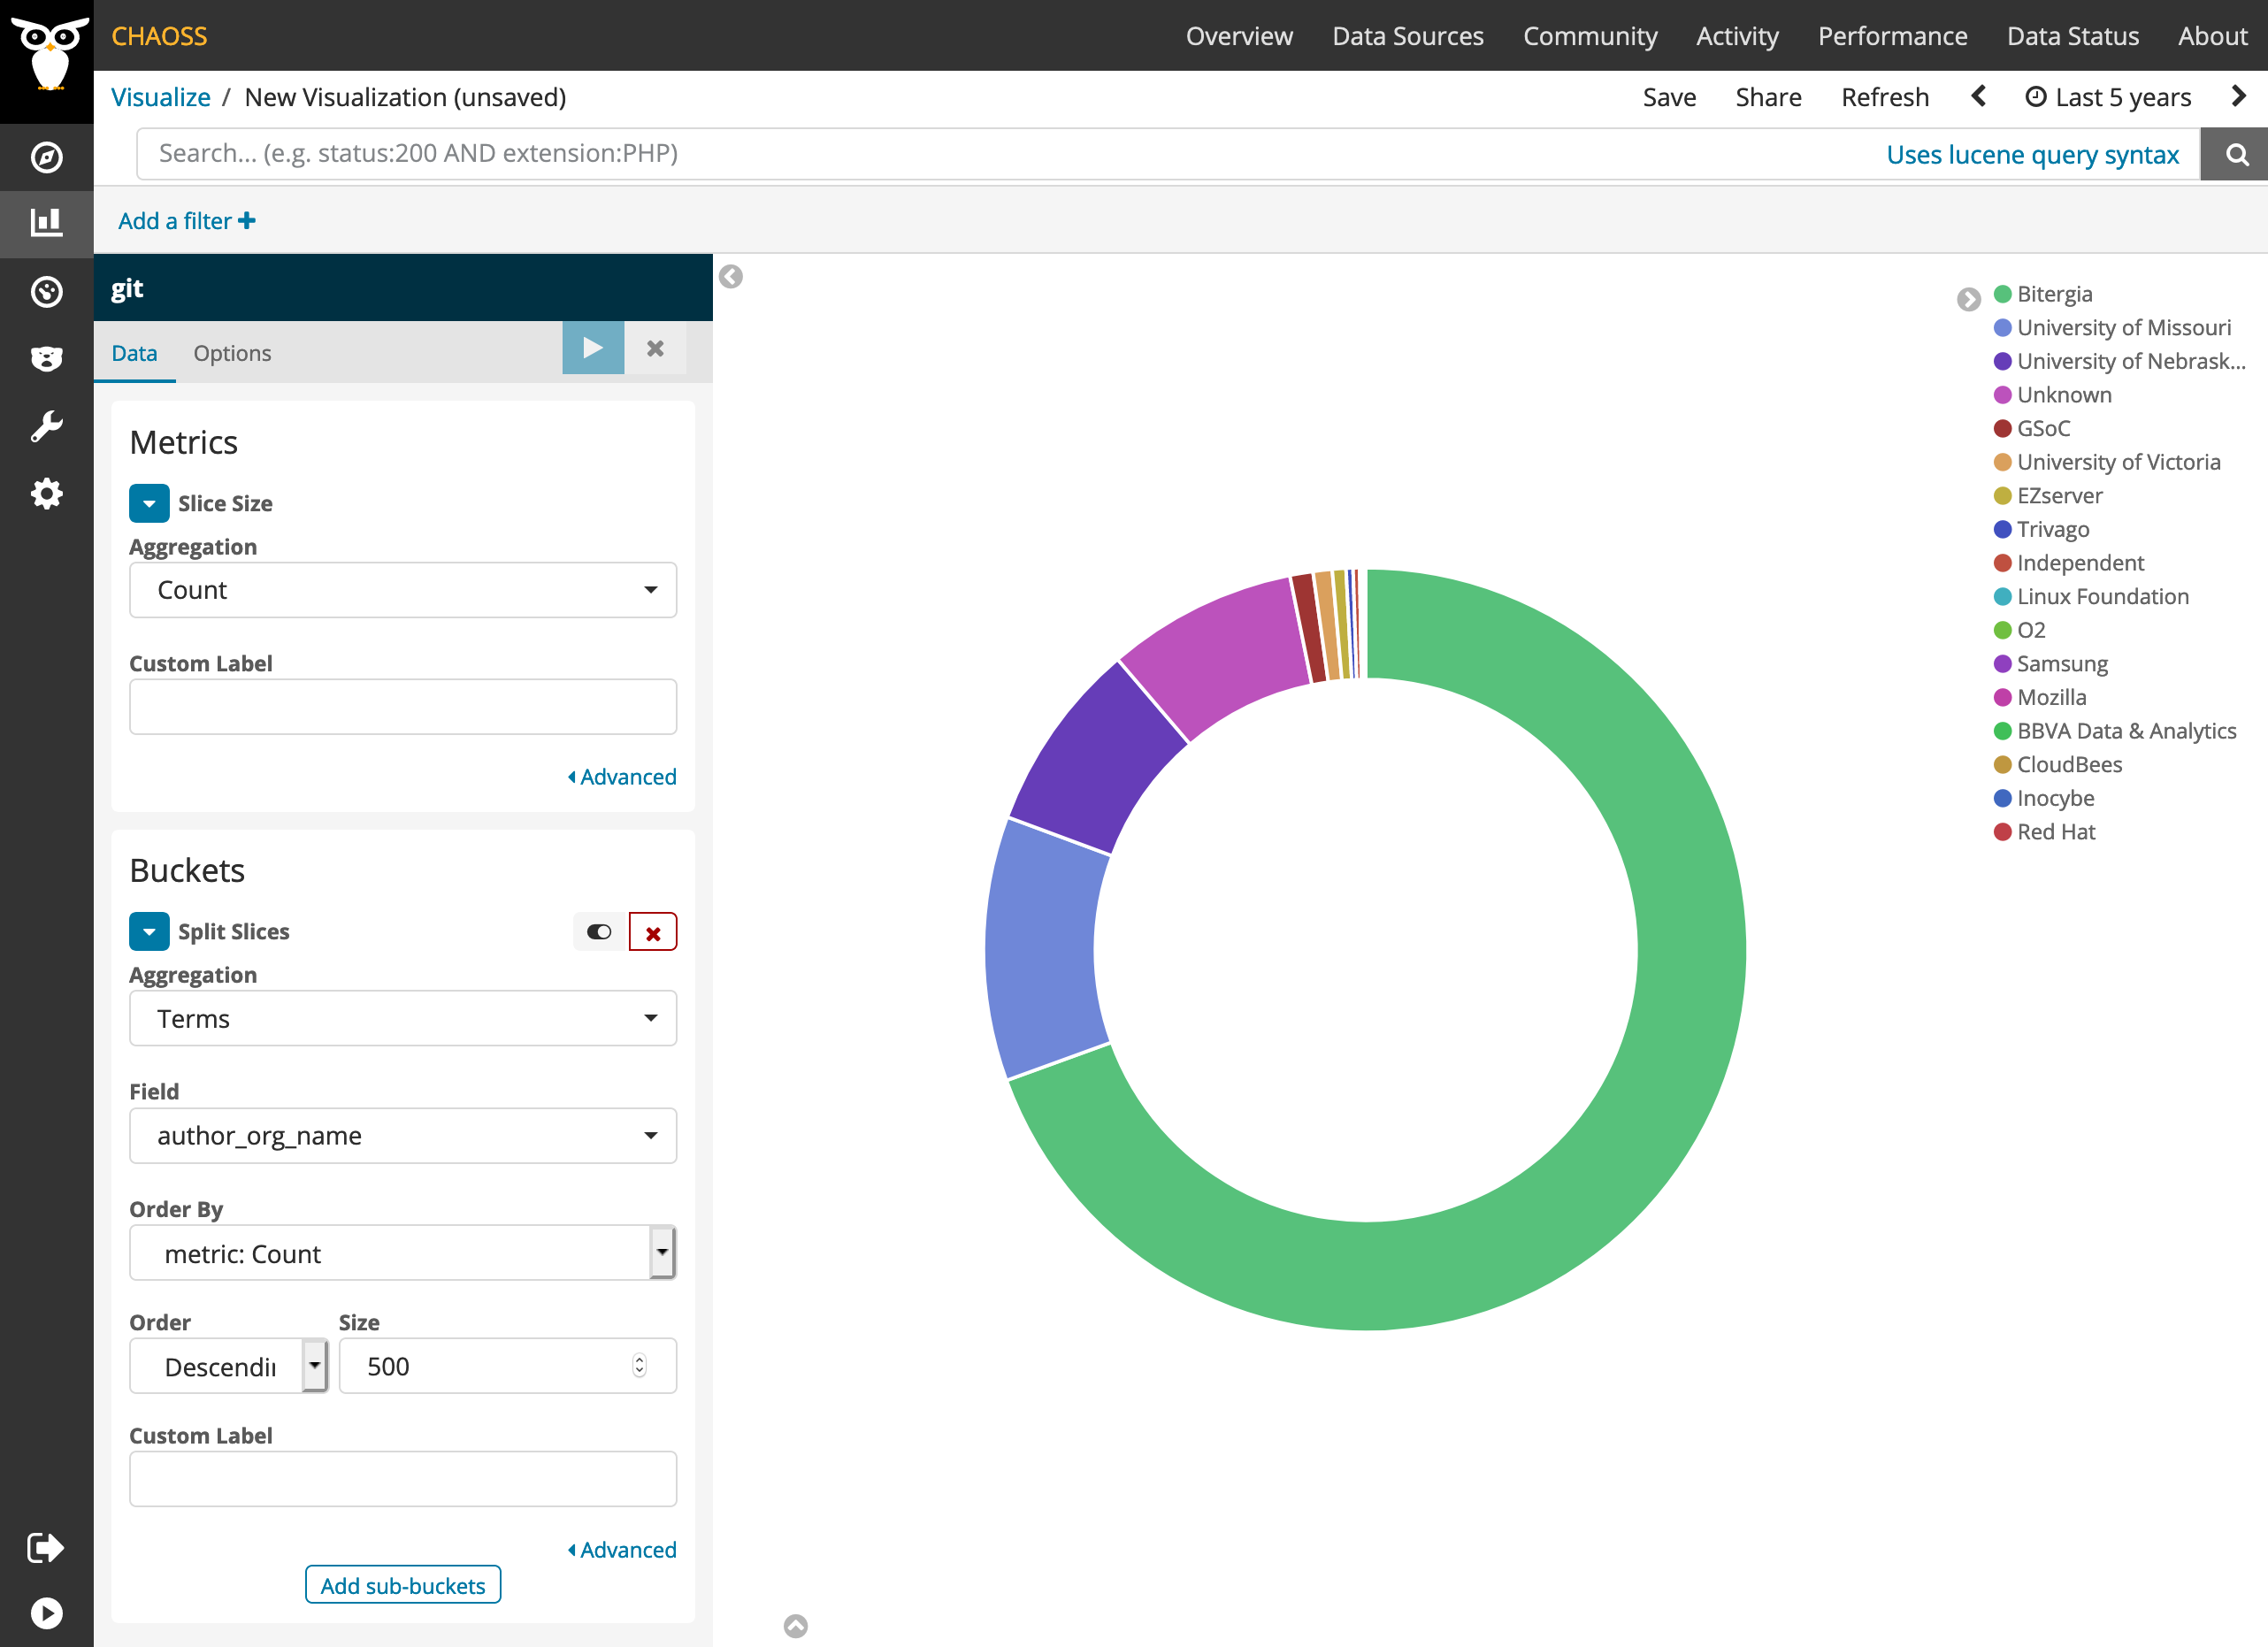Open Management gear icon in sidebar
The height and width of the screenshot is (1647, 2268).
click(46, 493)
